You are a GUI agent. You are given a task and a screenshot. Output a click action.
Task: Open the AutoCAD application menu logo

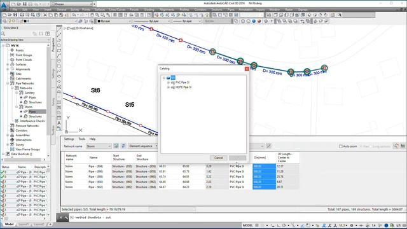click(4, 5)
